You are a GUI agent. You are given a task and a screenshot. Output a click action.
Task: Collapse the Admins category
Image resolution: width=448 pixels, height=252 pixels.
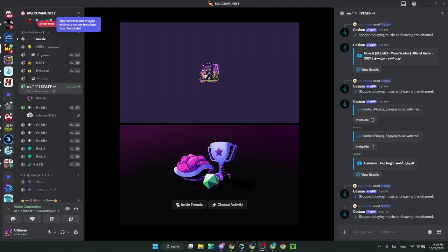[x=41, y=201]
